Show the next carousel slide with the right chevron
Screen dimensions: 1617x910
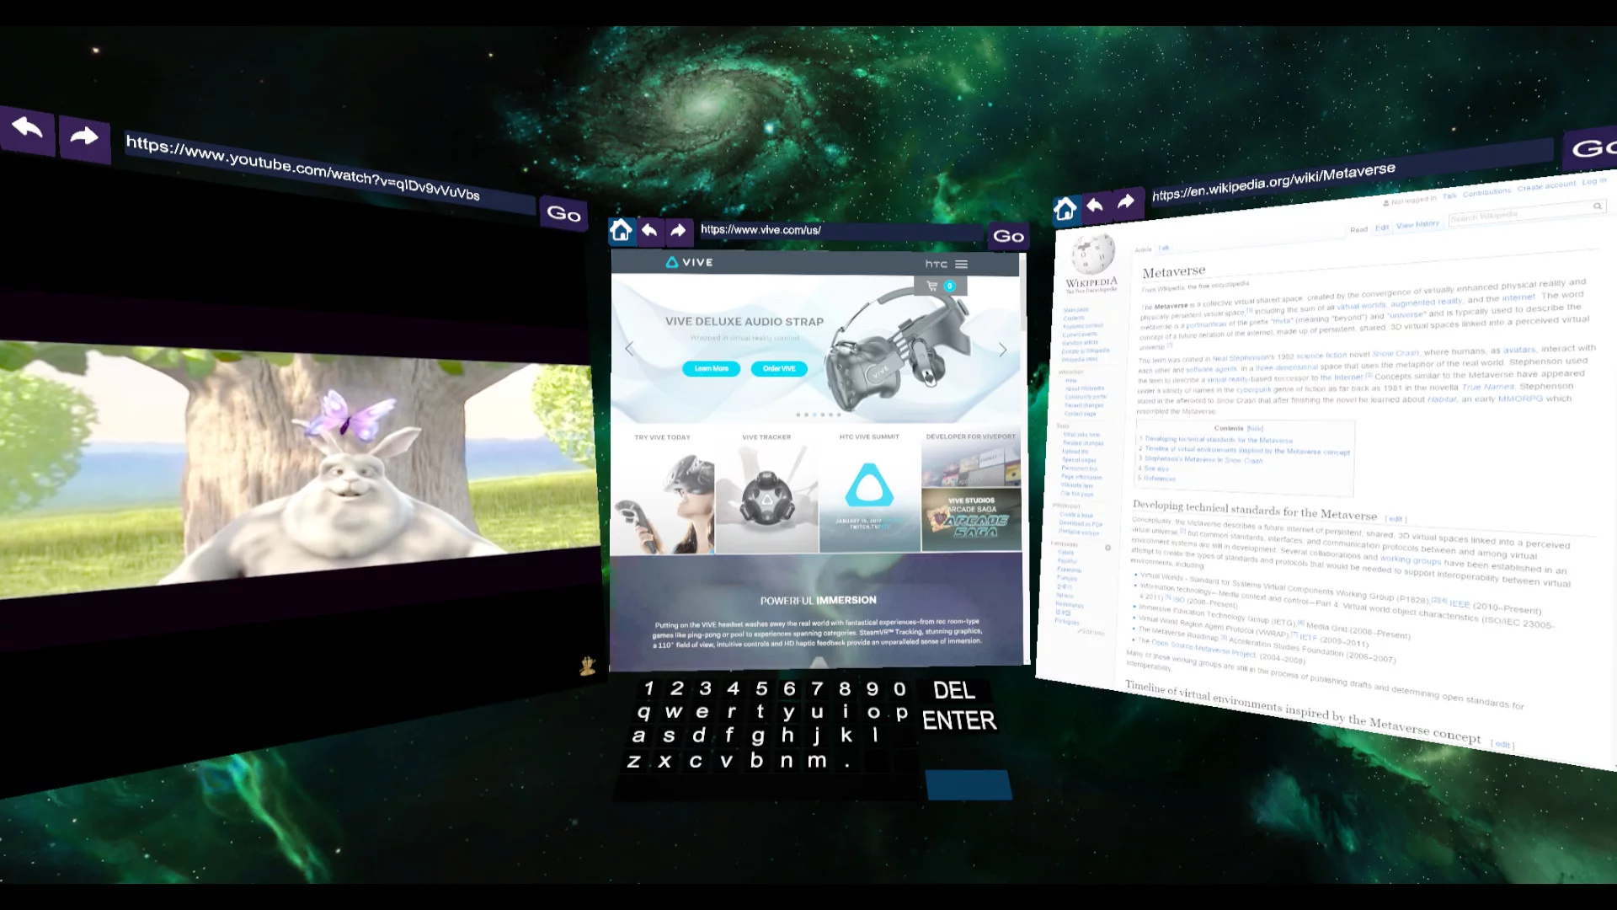[x=1002, y=350]
